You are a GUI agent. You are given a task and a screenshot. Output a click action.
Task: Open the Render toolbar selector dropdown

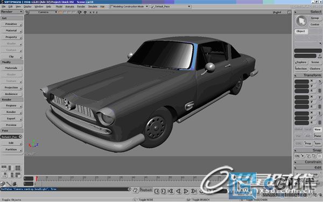[x=11, y=12]
